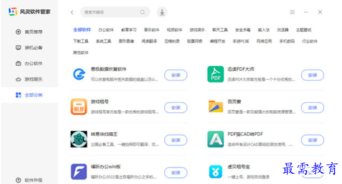Click the 迅读PDF大师 title text
342x184 pixels.
tap(241, 69)
